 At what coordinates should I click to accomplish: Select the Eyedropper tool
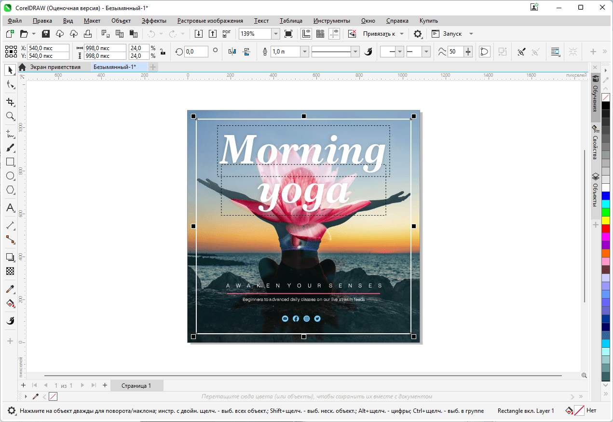10,289
